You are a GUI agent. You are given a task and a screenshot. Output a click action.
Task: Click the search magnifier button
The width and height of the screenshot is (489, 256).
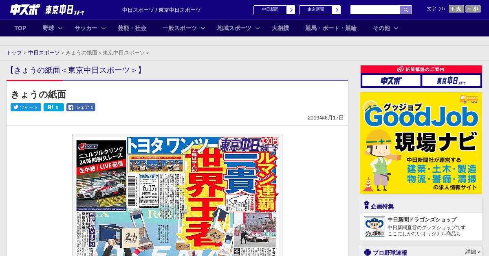click(x=406, y=10)
